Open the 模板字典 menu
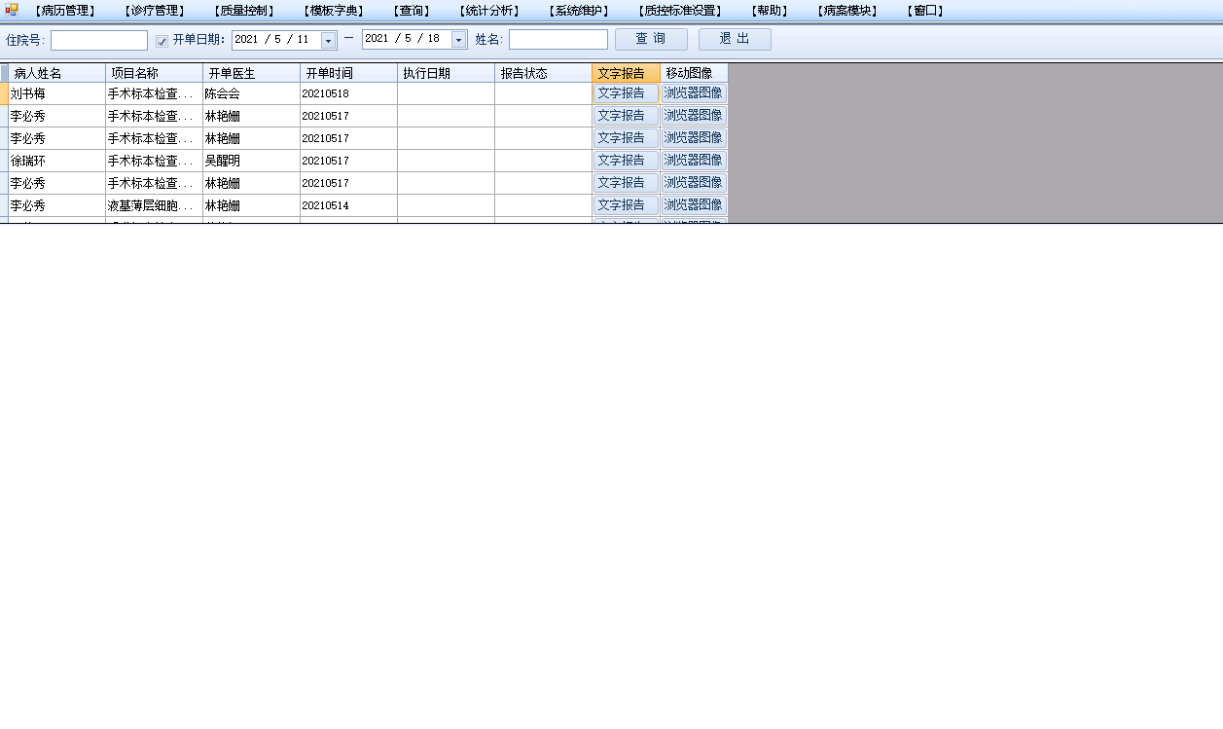 click(334, 11)
